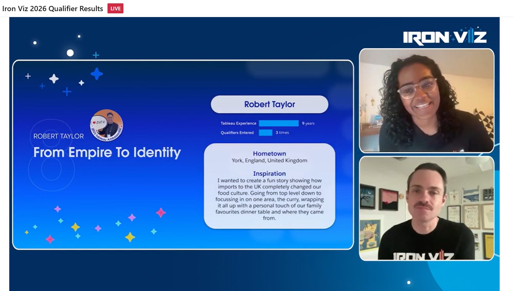Screen dimensions: 513x291
Task: Select Robert Taylor's circular profile photo
Action: tap(106, 125)
